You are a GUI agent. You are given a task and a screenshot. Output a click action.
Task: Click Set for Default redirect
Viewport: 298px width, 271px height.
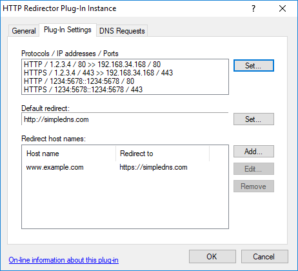pos(253,119)
